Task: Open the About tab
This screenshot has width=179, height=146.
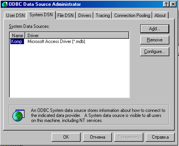Action: click(160, 15)
